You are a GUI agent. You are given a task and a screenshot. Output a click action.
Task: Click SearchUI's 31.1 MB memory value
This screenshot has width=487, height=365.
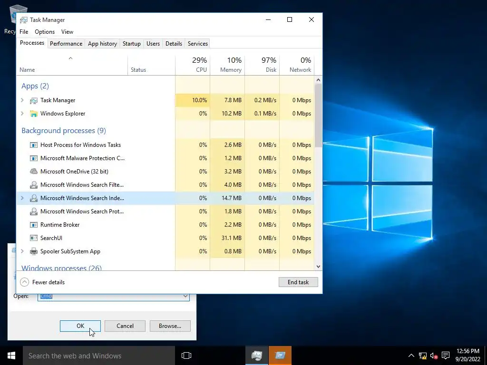point(232,238)
